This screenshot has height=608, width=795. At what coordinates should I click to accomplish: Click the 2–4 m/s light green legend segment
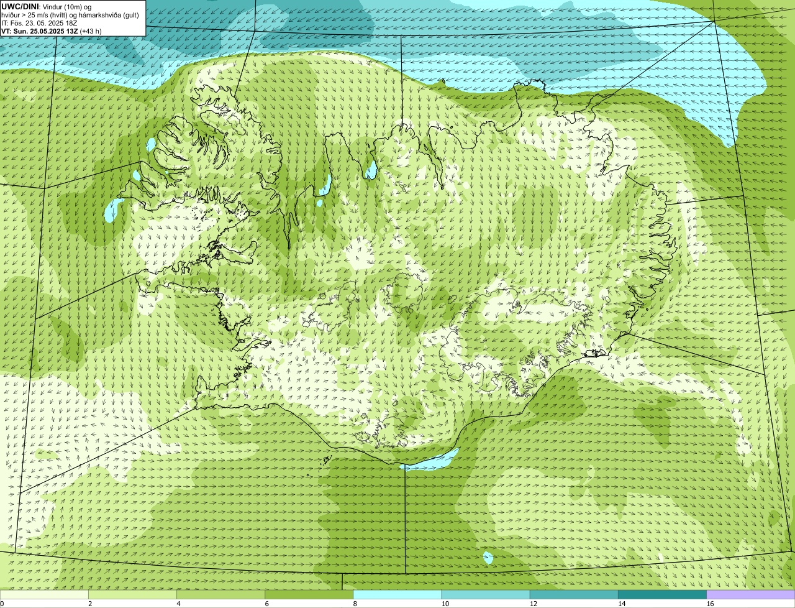point(132,595)
